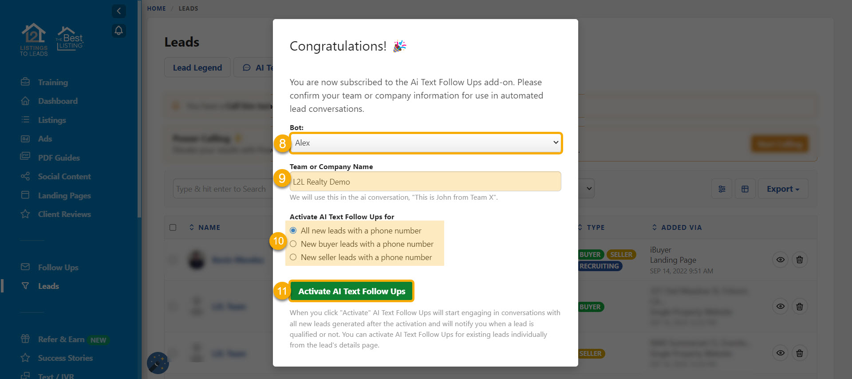Click the Team or Company Name field

coord(425,182)
